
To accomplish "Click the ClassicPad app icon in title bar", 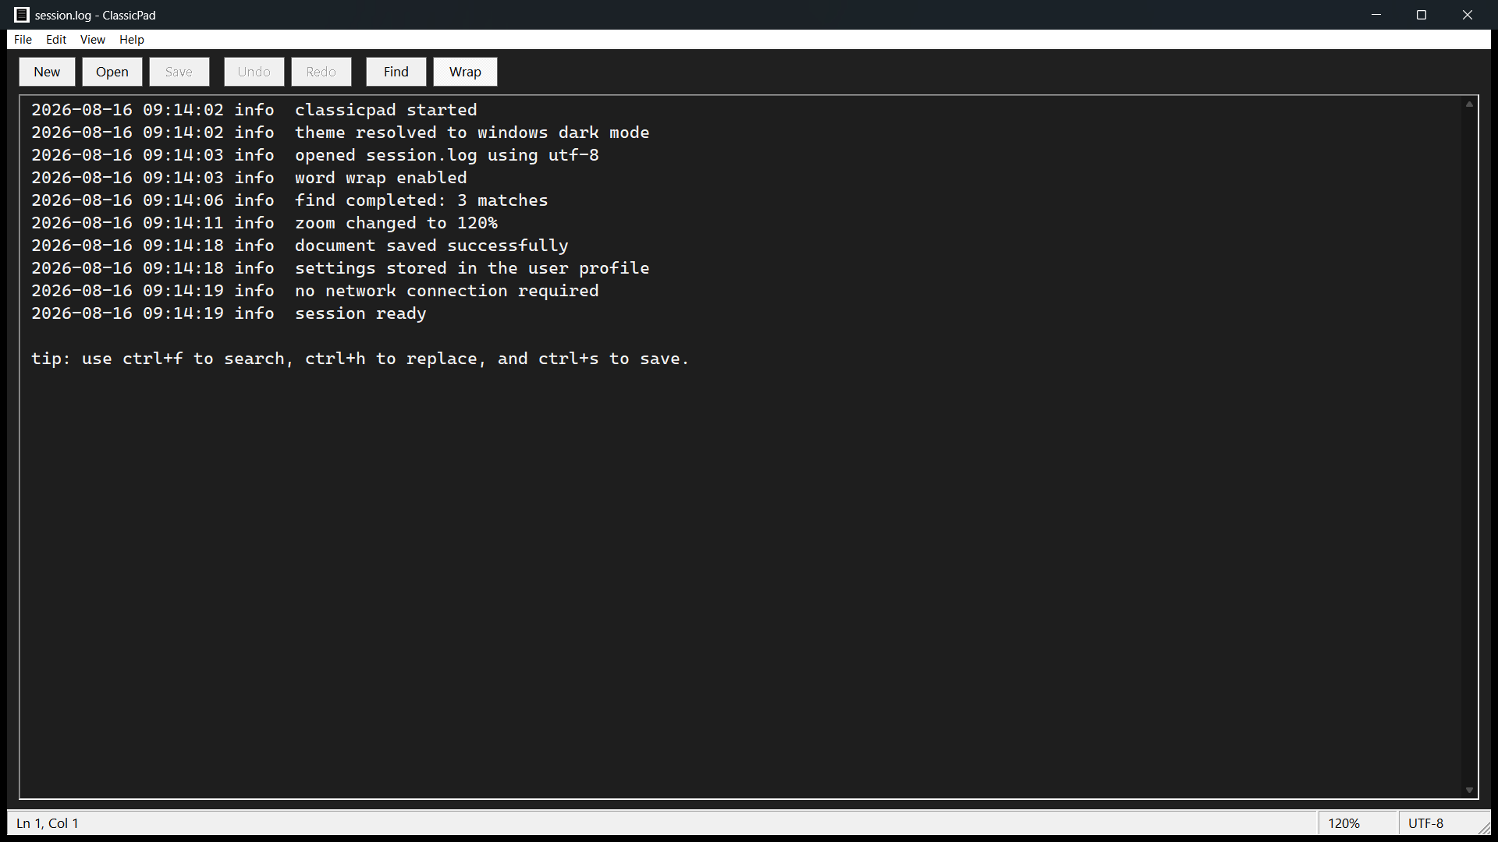I will [x=22, y=15].
